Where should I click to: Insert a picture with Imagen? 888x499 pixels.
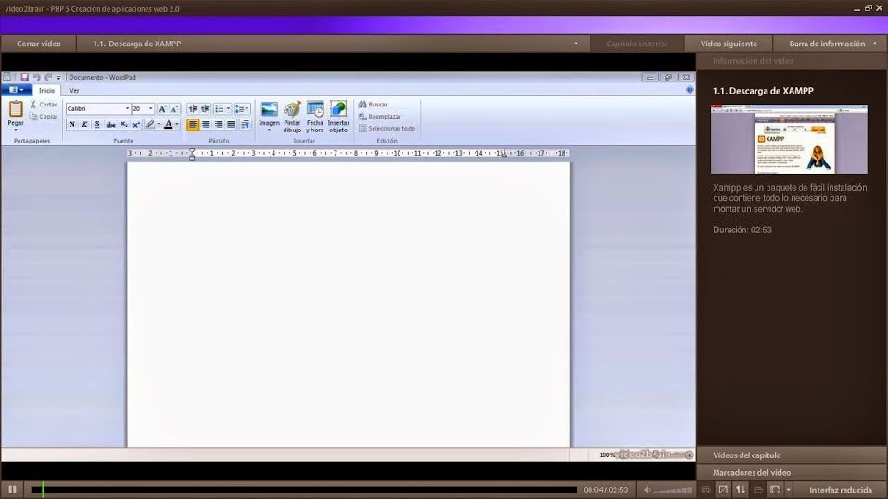(269, 116)
